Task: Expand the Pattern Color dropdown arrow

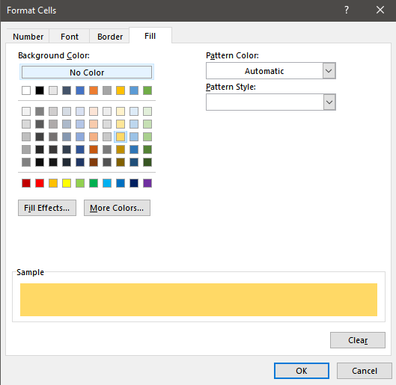Action: pos(329,71)
